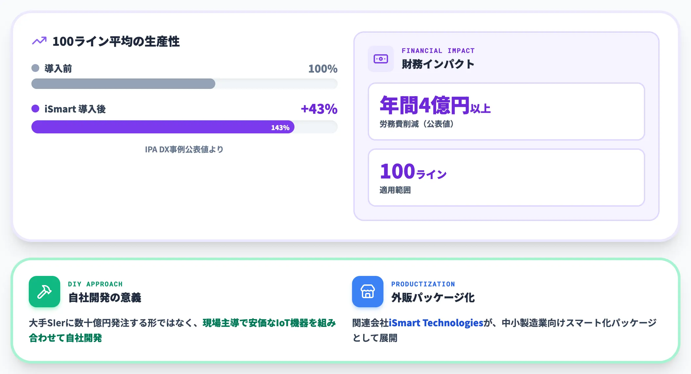Click the 自社開発の意義 heading
The height and width of the screenshot is (374, 691).
pyautogui.click(x=105, y=297)
